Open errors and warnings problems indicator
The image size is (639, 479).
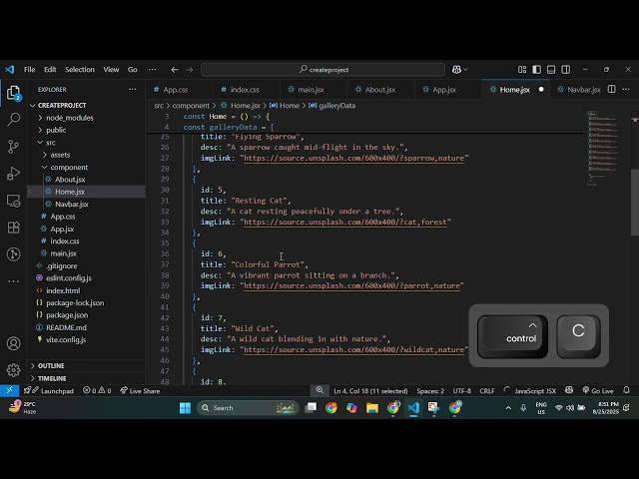97,391
